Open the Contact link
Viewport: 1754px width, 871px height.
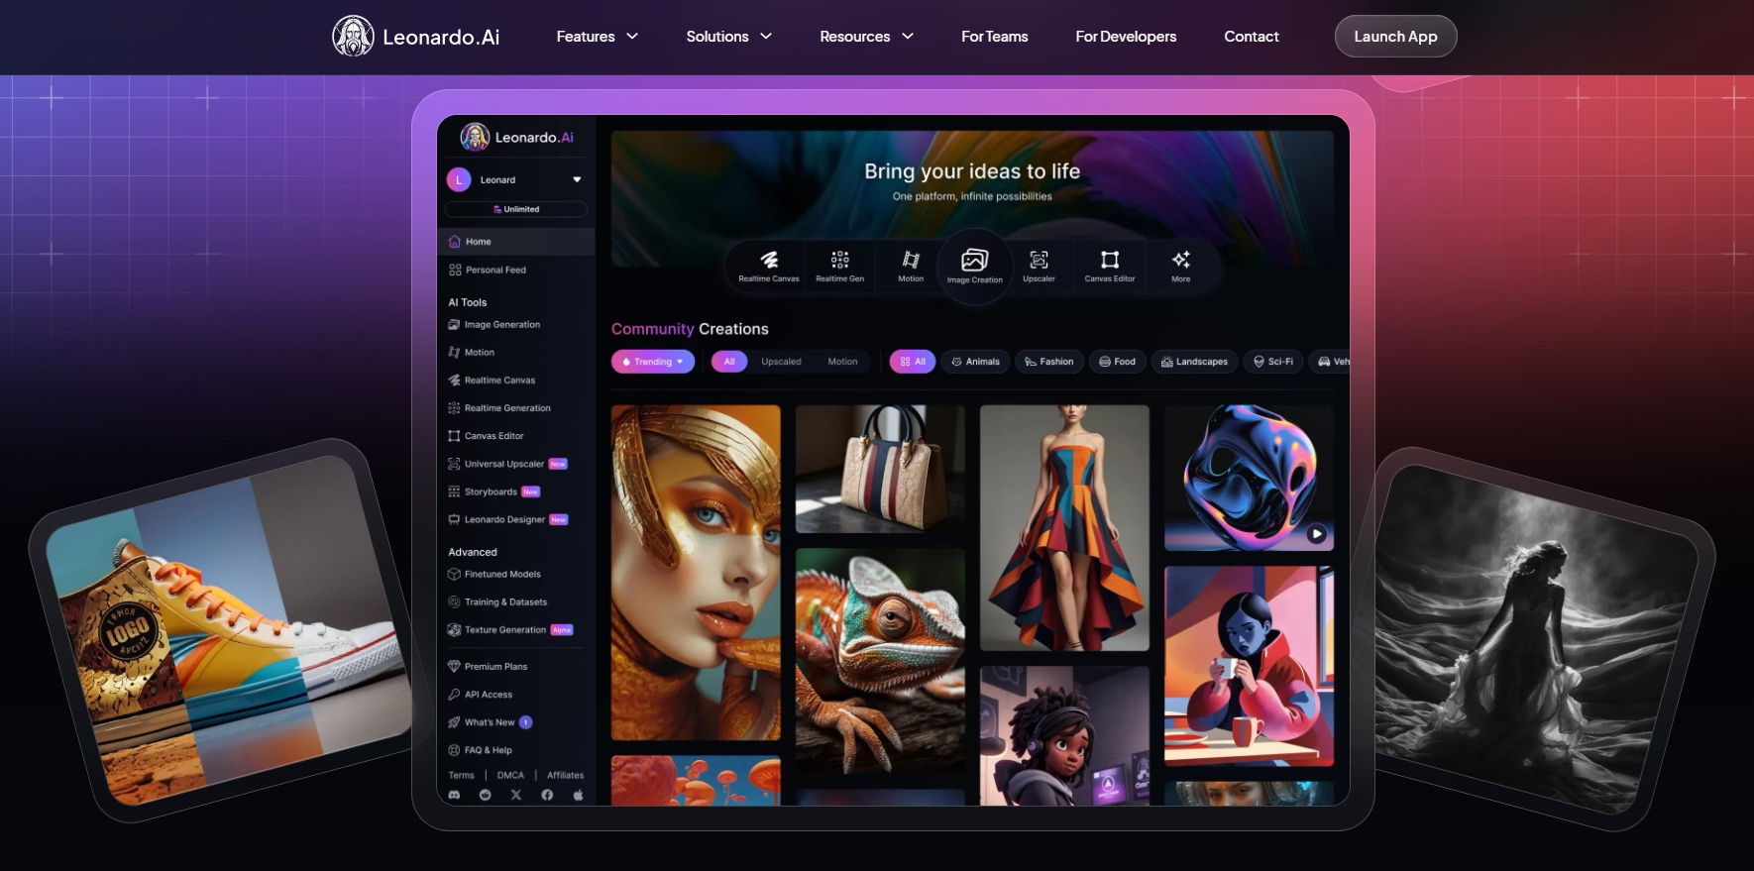pos(1251,37)
